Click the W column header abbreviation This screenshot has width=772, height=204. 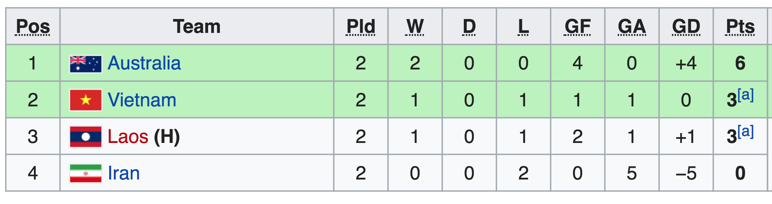coord(415,27)
